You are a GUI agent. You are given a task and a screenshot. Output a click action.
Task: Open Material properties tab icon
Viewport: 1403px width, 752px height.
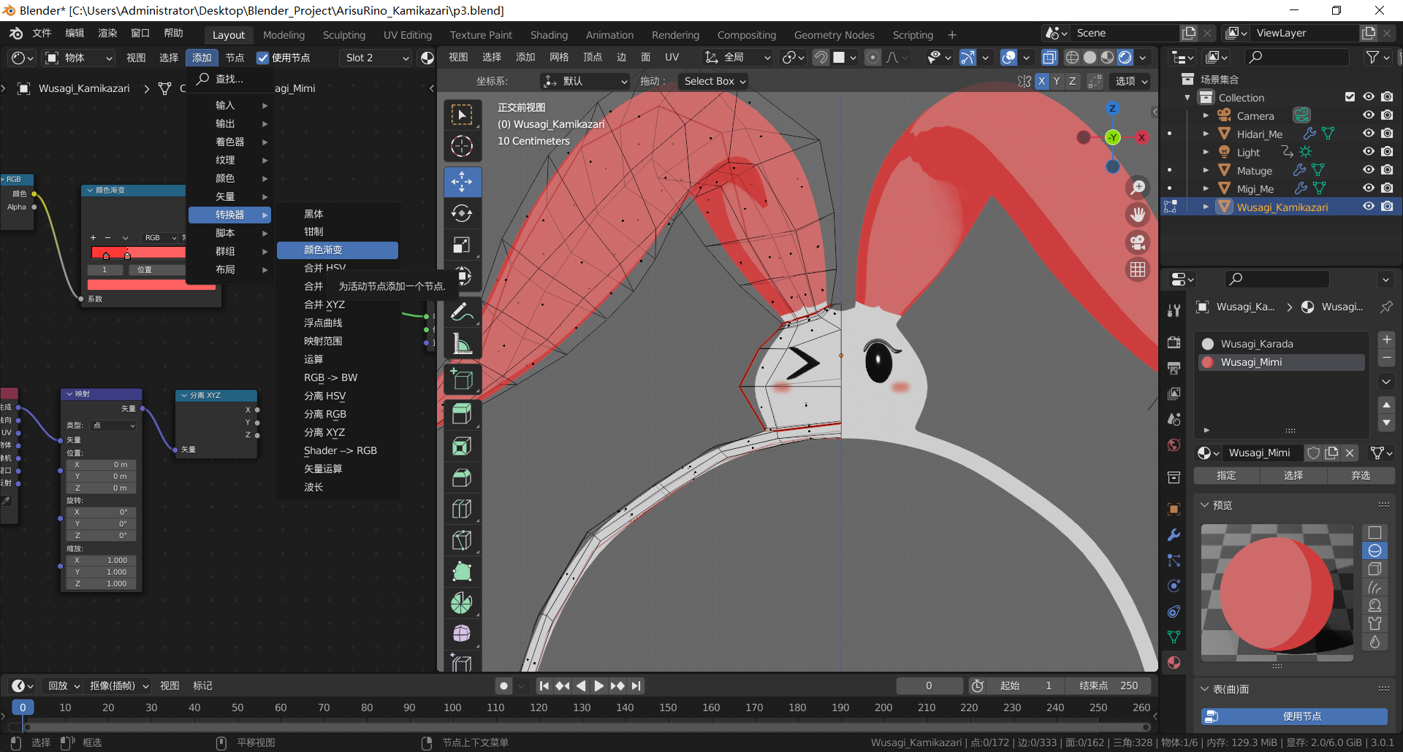[1174, 662]
